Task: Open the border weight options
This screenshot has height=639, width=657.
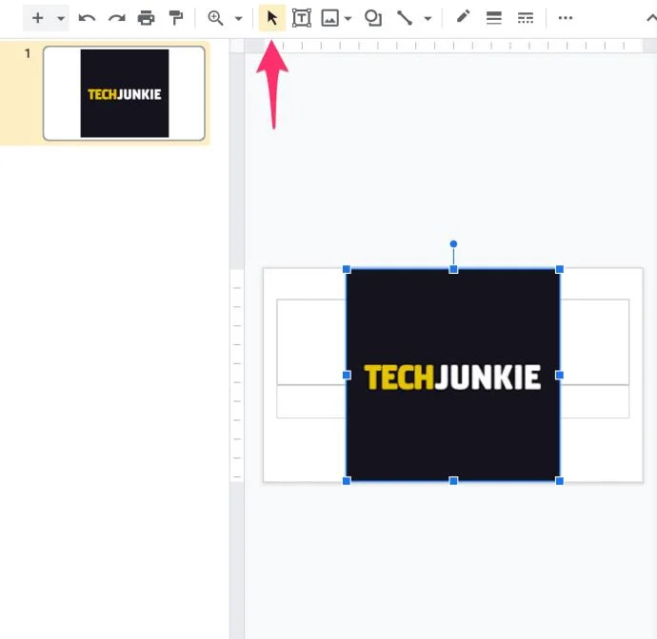Action: 494,18
